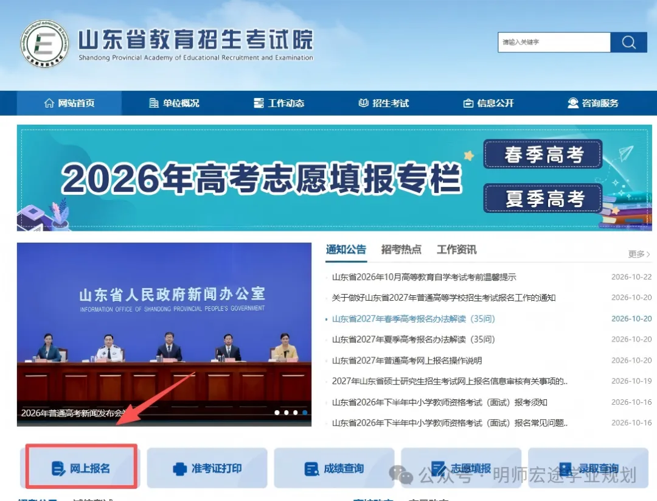
Task: Switch to the 工作资讯 tab
Action: 456,250
